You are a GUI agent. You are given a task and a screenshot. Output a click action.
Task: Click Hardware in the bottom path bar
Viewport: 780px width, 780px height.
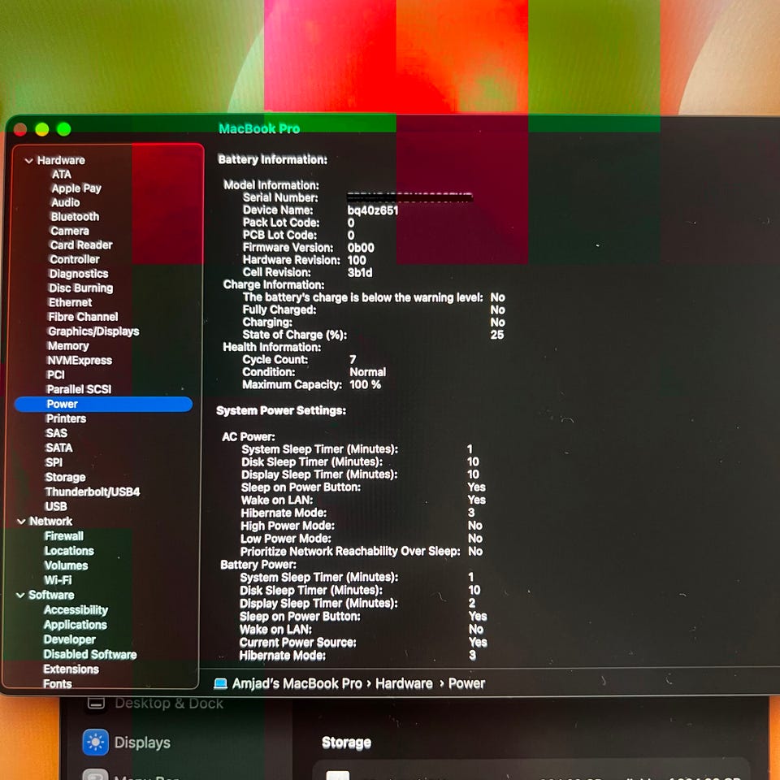click(x=404, y=683)
